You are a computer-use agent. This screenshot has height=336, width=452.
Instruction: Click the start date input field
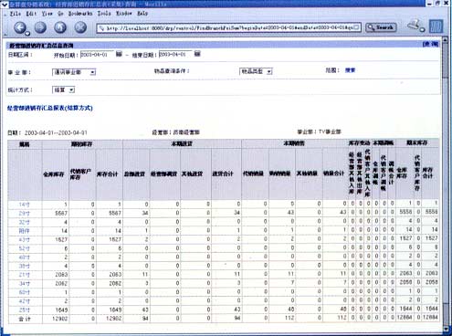coord(97,54)
